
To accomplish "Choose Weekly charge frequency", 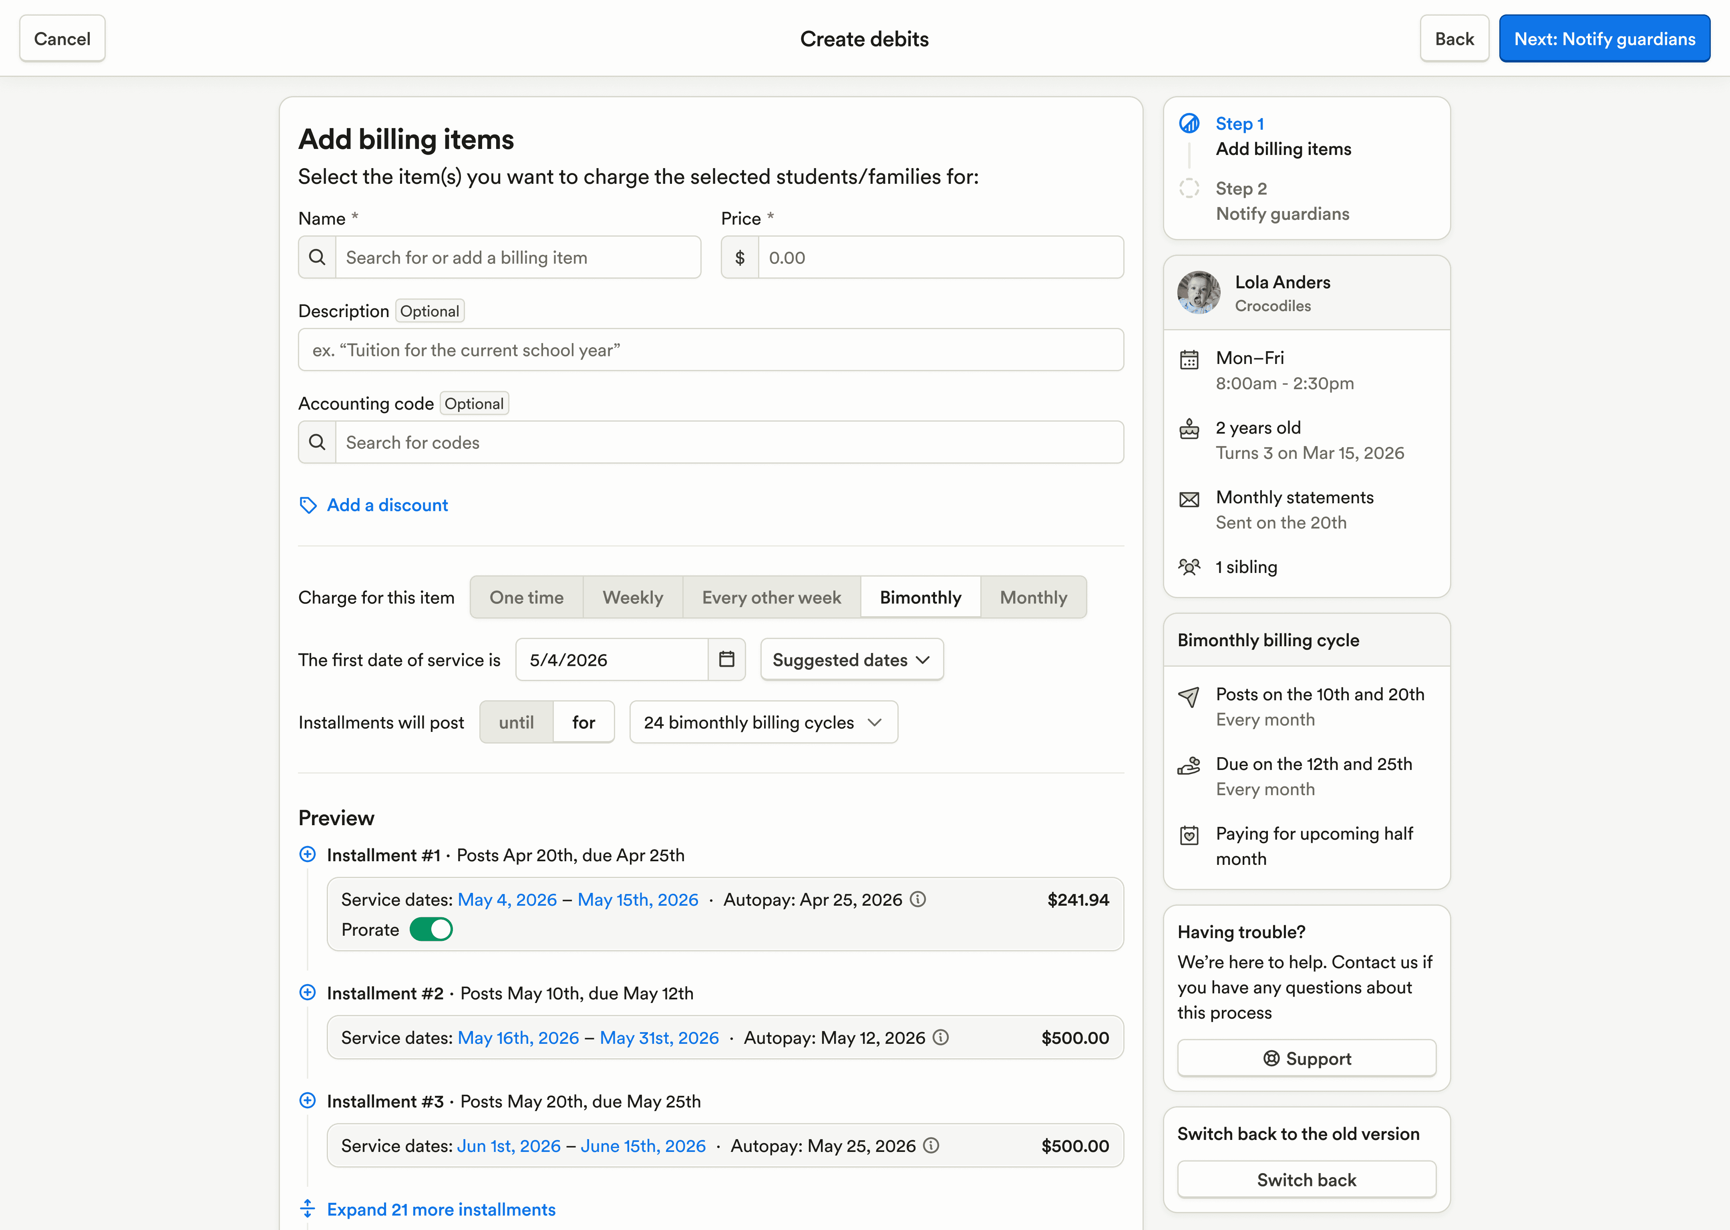I will point(632,597).
